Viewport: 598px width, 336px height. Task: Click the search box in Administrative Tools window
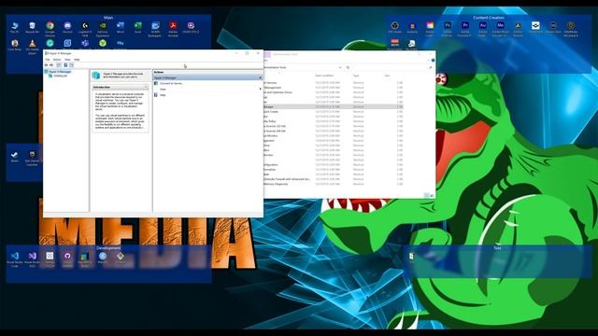point(392,67)
